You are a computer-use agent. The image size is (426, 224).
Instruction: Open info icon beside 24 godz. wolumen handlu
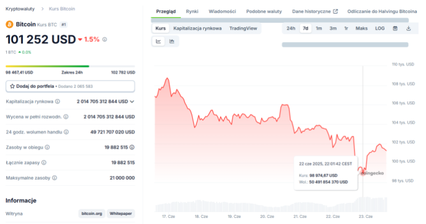67,132
